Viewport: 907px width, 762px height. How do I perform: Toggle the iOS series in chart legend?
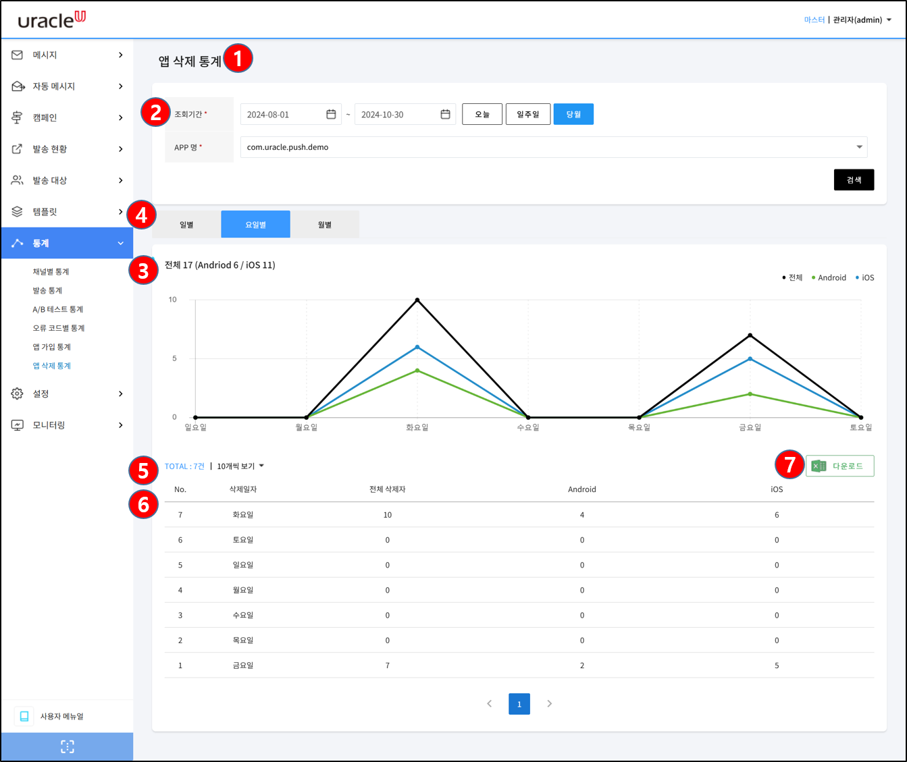tap(864, 277)
